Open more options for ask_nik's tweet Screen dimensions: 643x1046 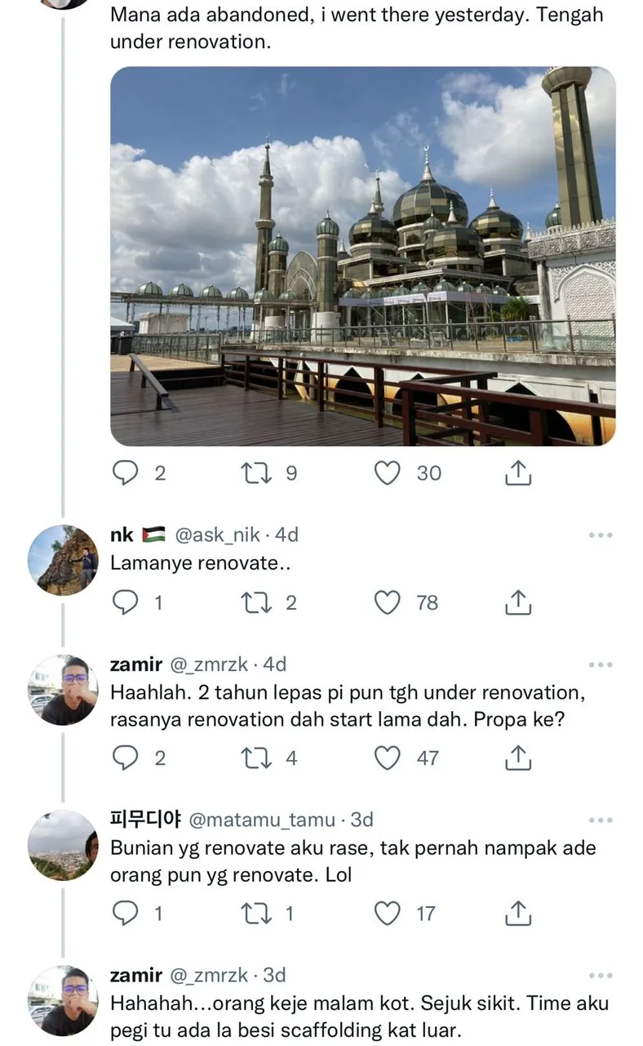click(600, 535)
